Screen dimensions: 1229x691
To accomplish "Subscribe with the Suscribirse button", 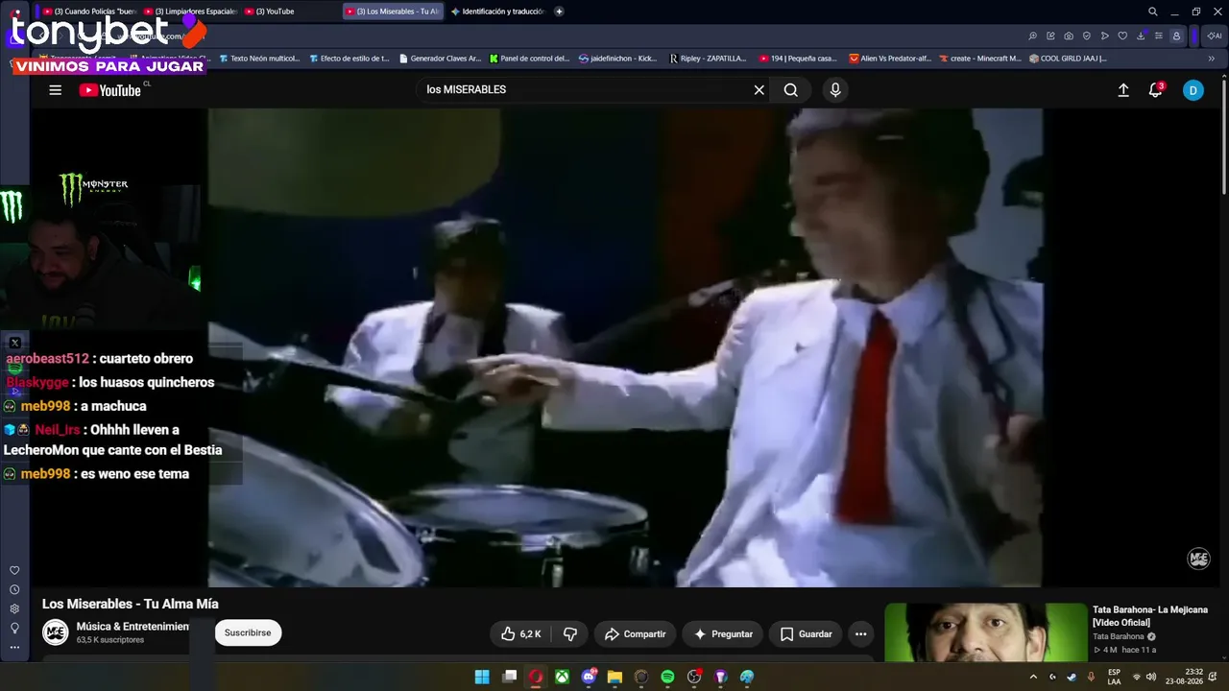I will (x=248, y=633).
